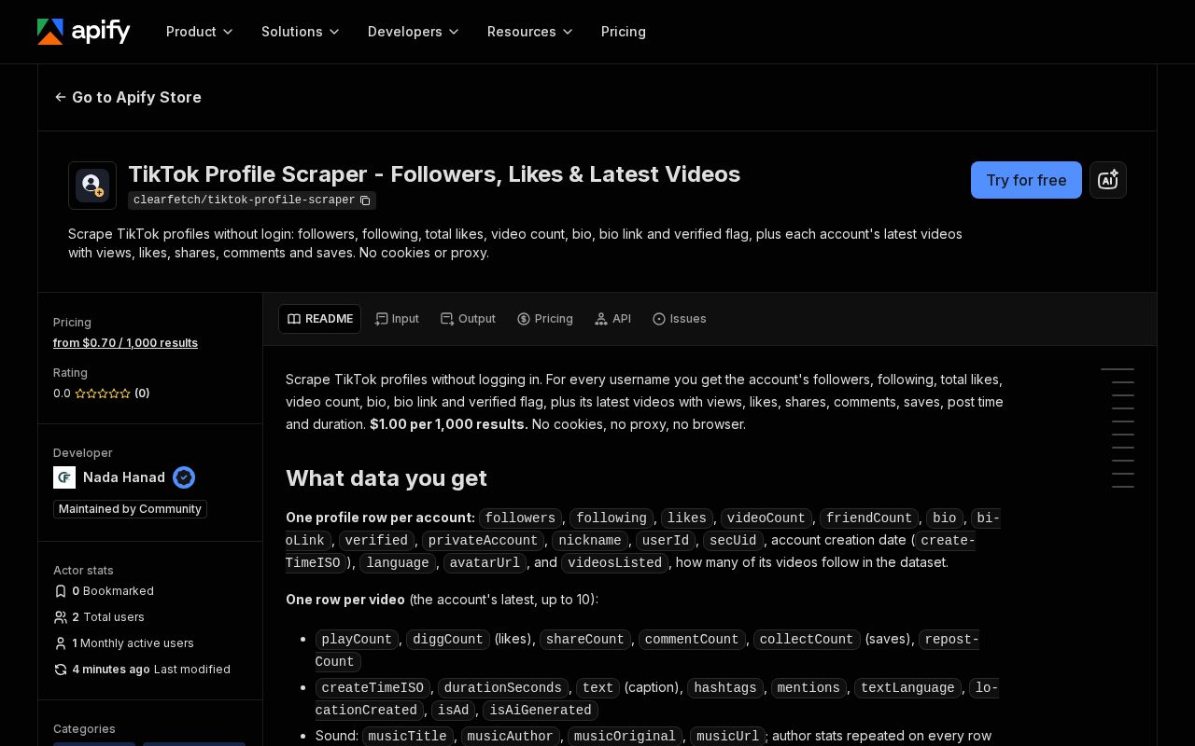The width and height of the screenshot is (1195, 746).
Task: Go back to Apify Store
Action: click(x=128, y=97)
